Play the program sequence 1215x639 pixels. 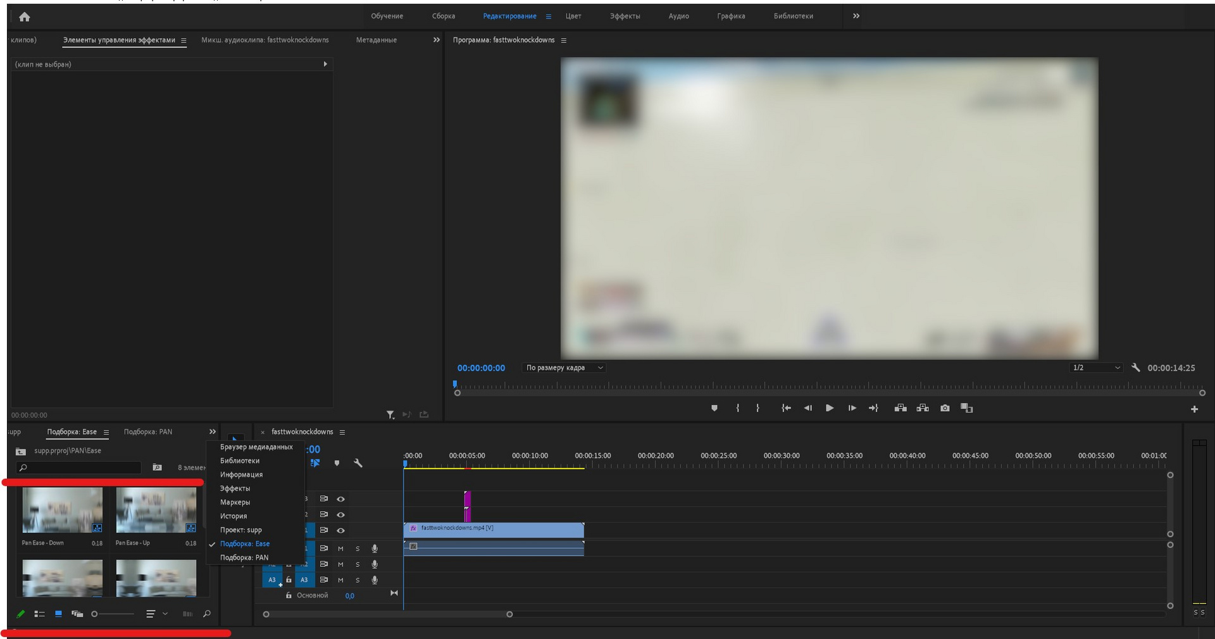pos(830,408)
